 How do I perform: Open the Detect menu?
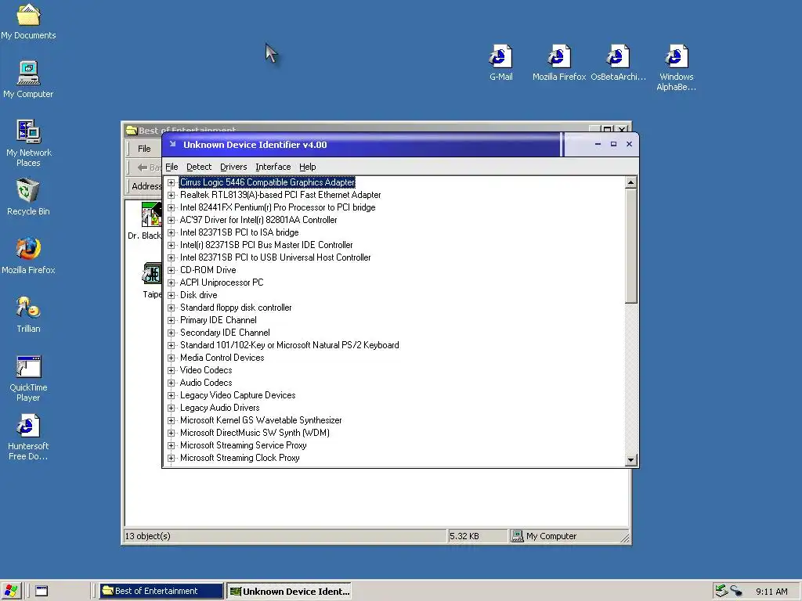[199, 167]
